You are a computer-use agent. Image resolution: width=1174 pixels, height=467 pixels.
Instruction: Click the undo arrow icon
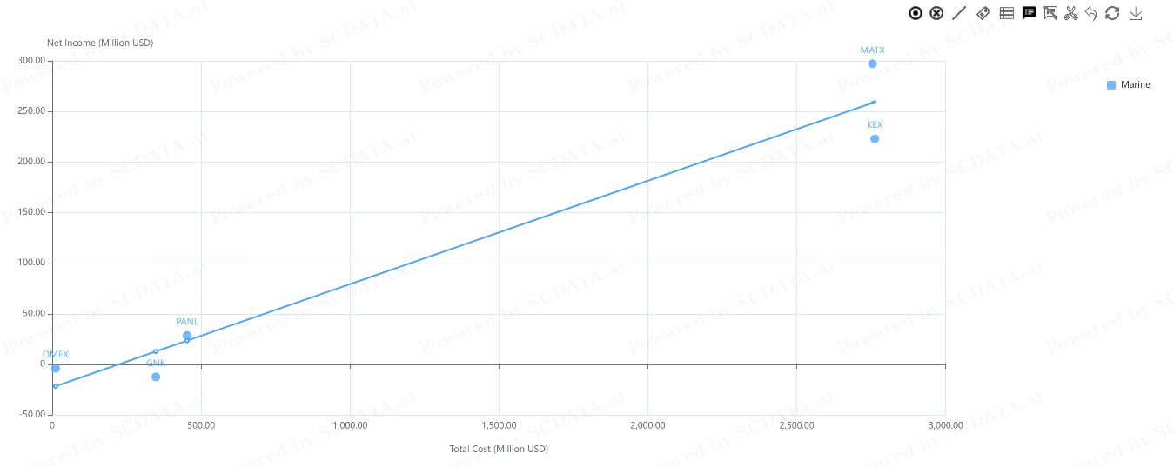[1091, 13]
